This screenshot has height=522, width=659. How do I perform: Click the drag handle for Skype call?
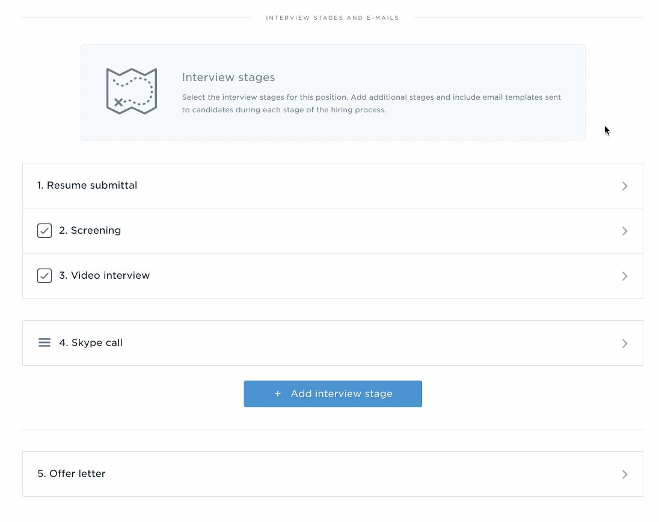44,342
